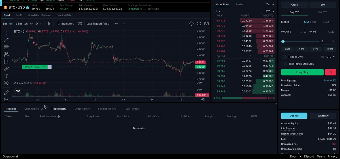Collapse the drawing toolbar arrow

click(11, 89)
